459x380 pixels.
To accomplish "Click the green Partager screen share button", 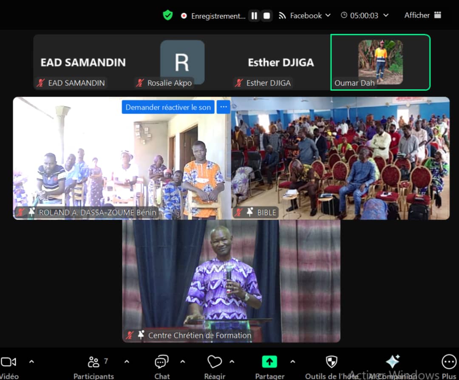I will tap(269, 362).
